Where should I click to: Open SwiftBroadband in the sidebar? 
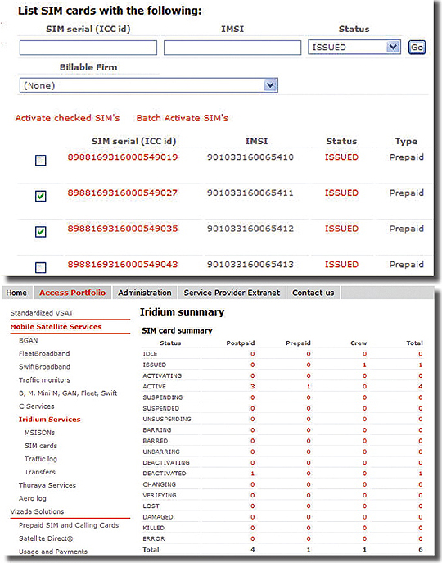[x=44, y=367]
